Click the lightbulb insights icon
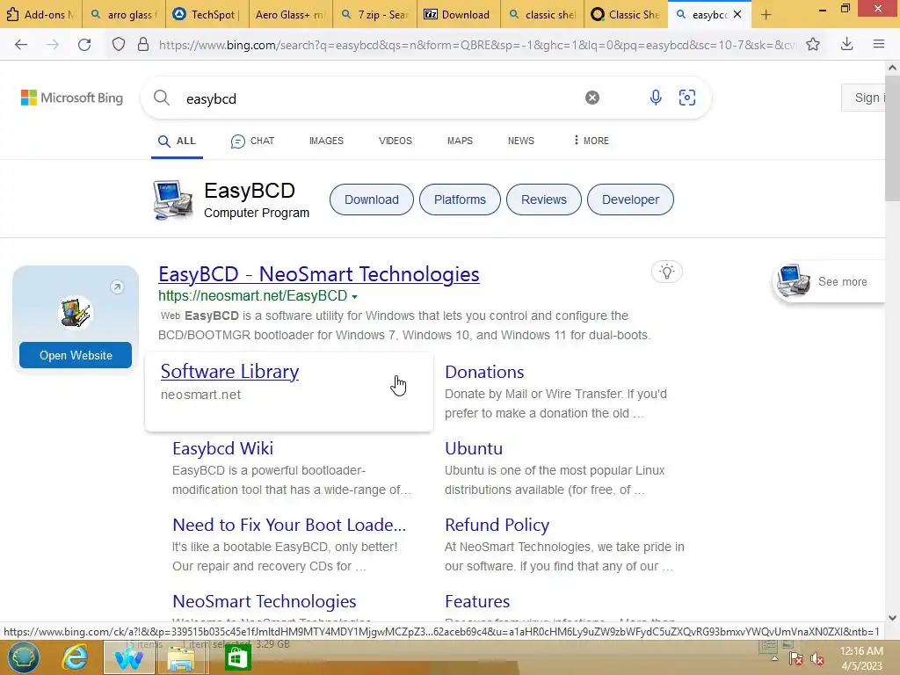900x675 pixels. (667, 272)
